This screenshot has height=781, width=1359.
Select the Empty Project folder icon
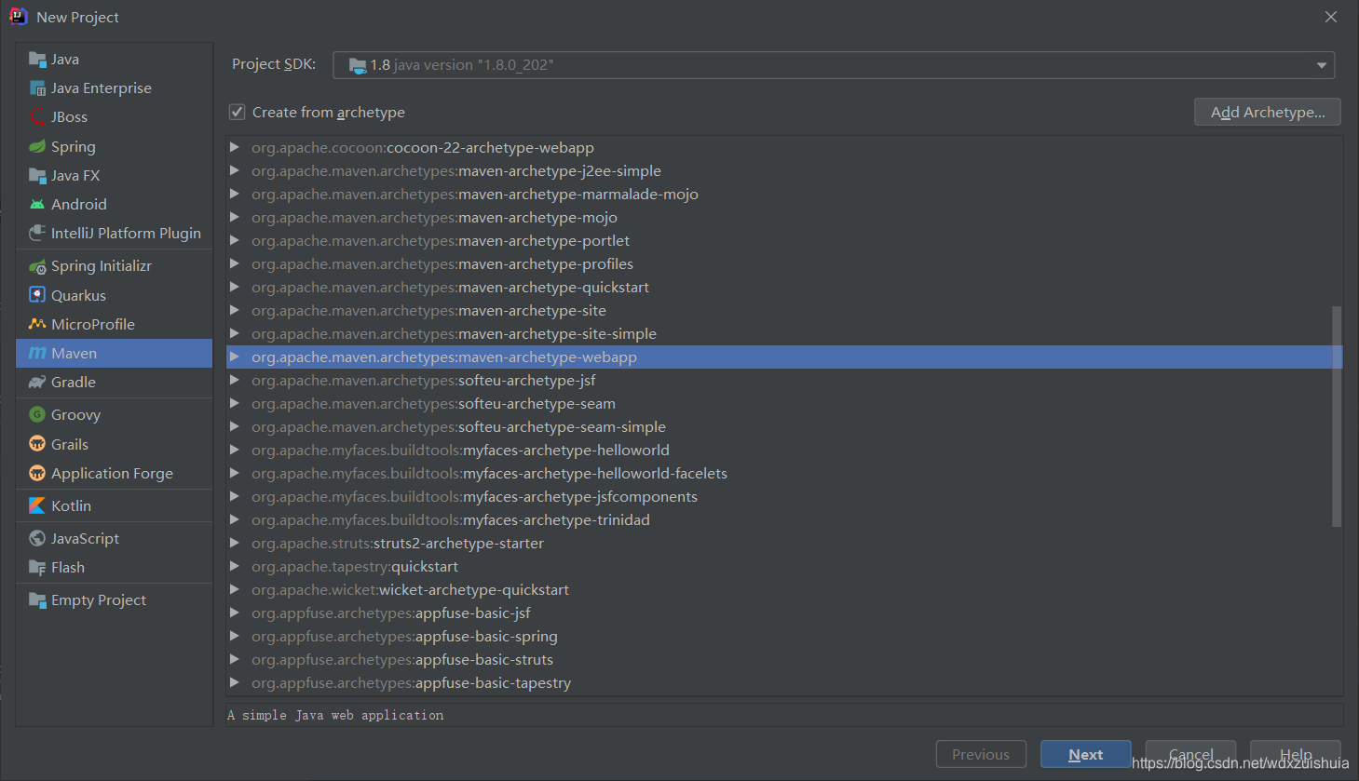click(x=37, y=600)
